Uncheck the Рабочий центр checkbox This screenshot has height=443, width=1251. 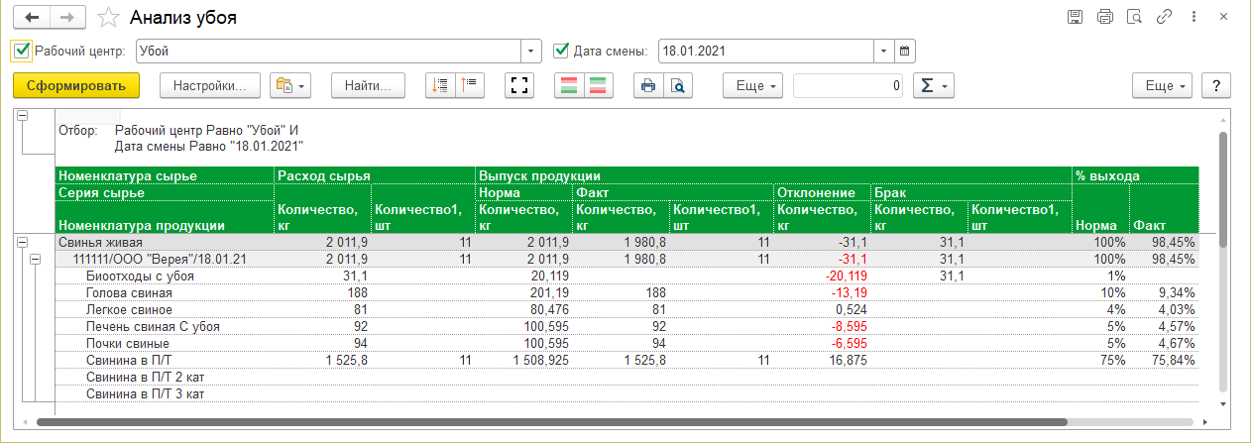tap(22, 51)
